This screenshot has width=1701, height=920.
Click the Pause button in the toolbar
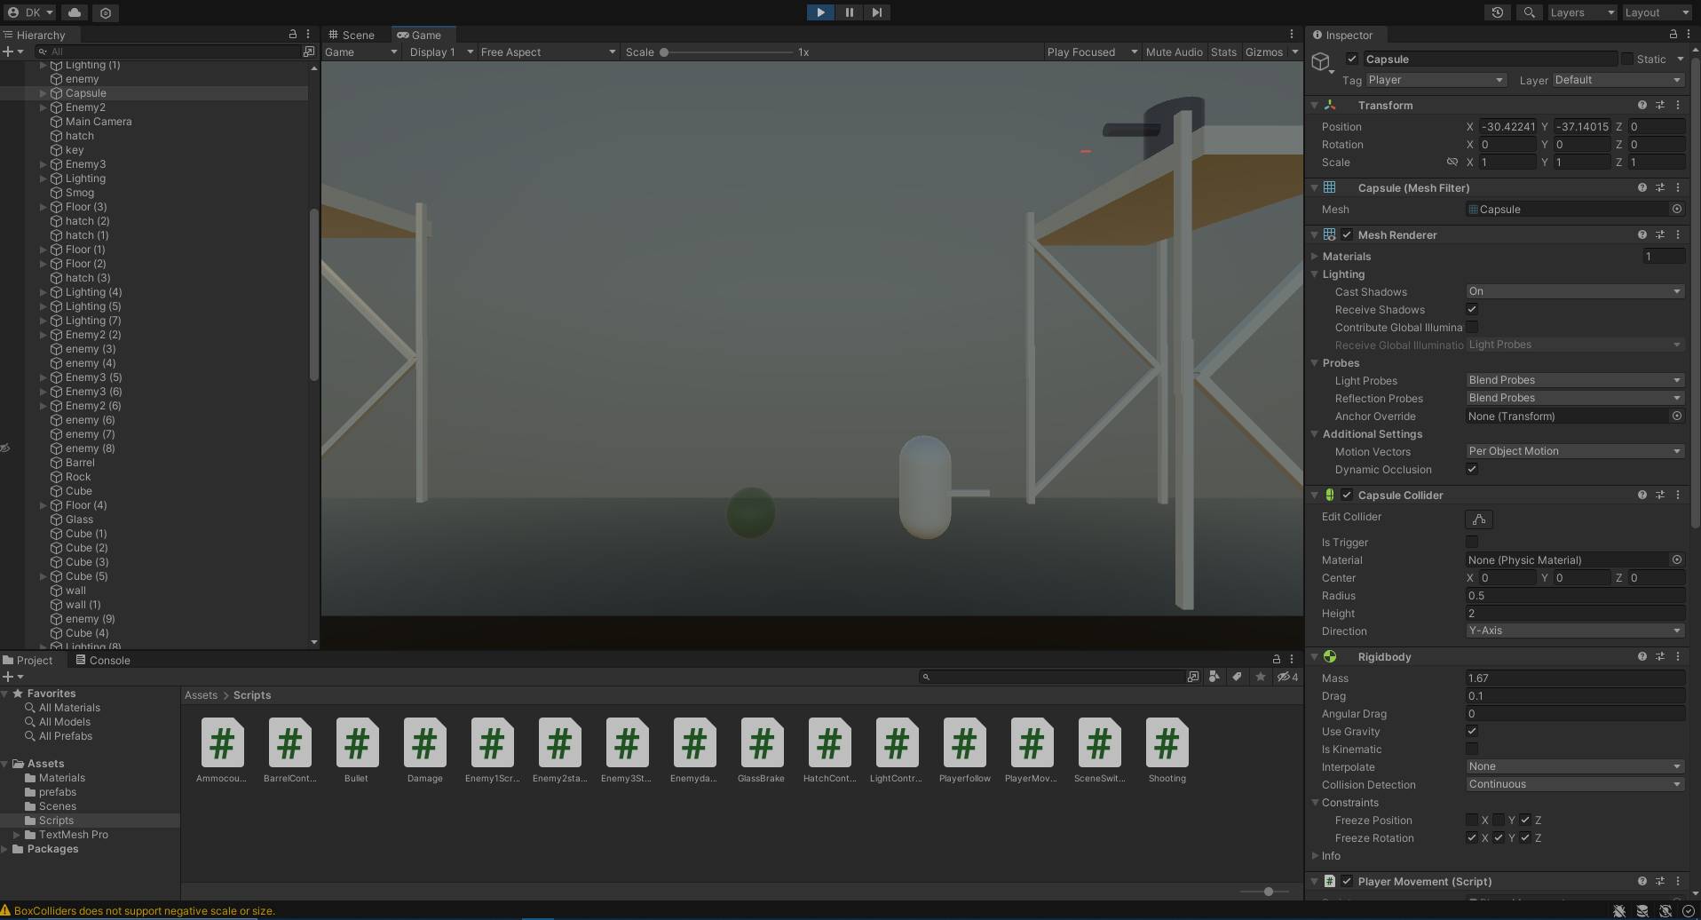[849, 12]
